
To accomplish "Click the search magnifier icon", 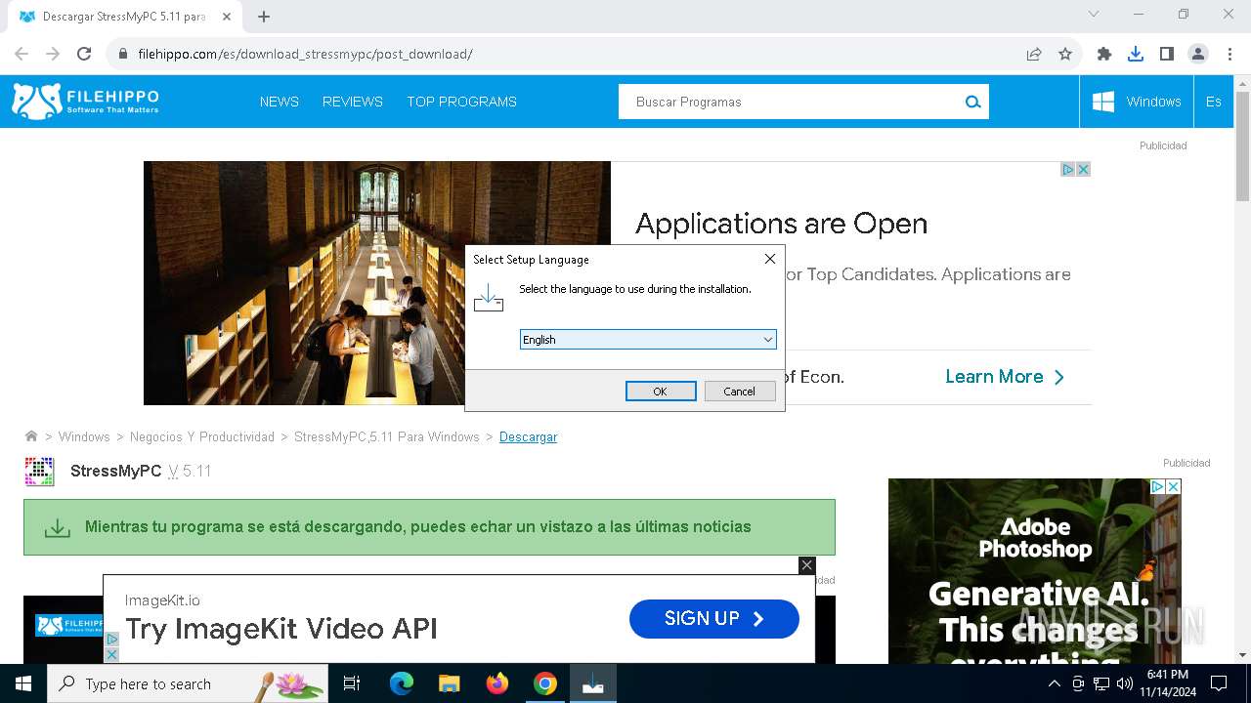I will [x=972, y=102].
